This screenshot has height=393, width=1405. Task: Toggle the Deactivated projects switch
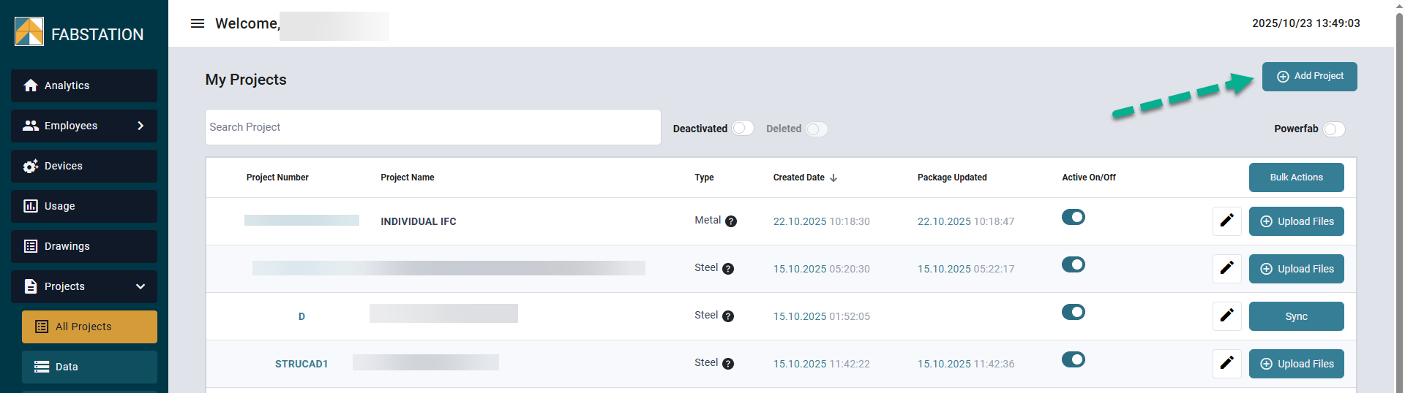click(742, 129)
